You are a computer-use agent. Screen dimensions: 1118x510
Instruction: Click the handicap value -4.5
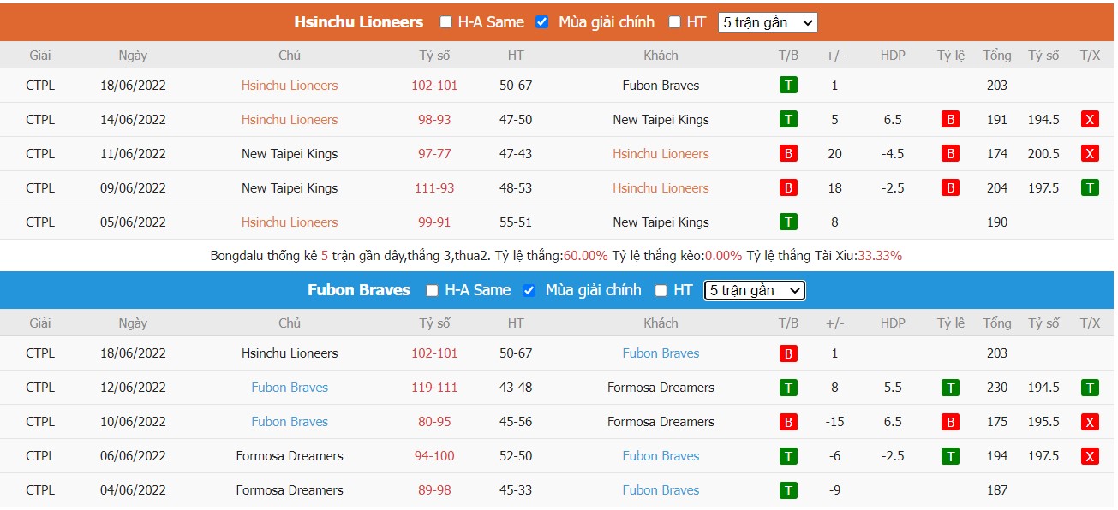tap(893, 154)
